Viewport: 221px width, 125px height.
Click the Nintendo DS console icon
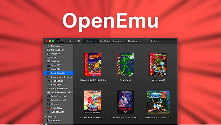click(48, 50)
